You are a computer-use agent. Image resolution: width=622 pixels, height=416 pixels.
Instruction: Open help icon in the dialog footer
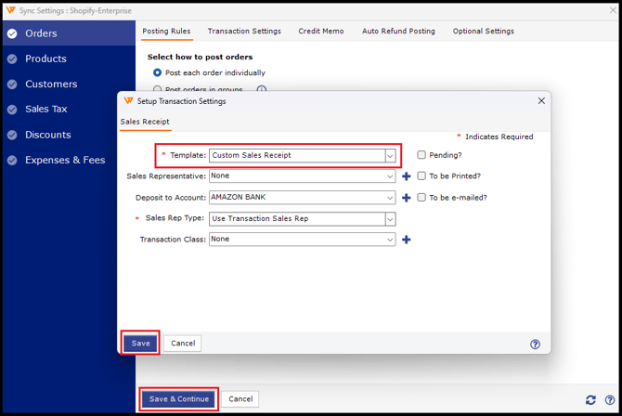pos(535,344)
